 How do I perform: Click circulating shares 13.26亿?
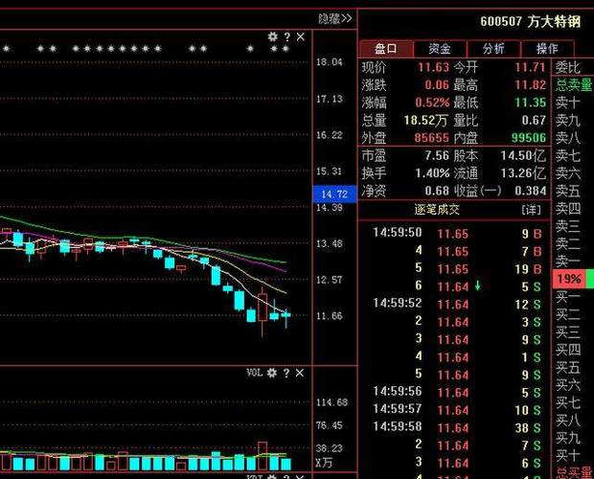click(523, 173)
